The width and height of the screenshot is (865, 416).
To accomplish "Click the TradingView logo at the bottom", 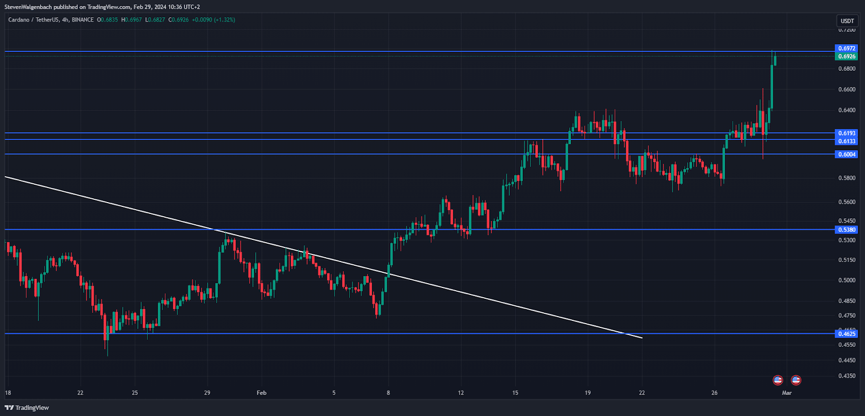I will pos(27,408).
